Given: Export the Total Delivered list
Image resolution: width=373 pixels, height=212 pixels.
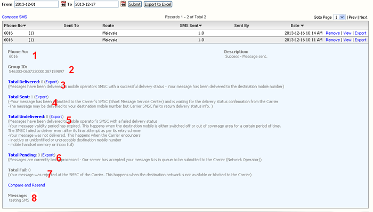Looking at the screenshot, I should 51,82.
